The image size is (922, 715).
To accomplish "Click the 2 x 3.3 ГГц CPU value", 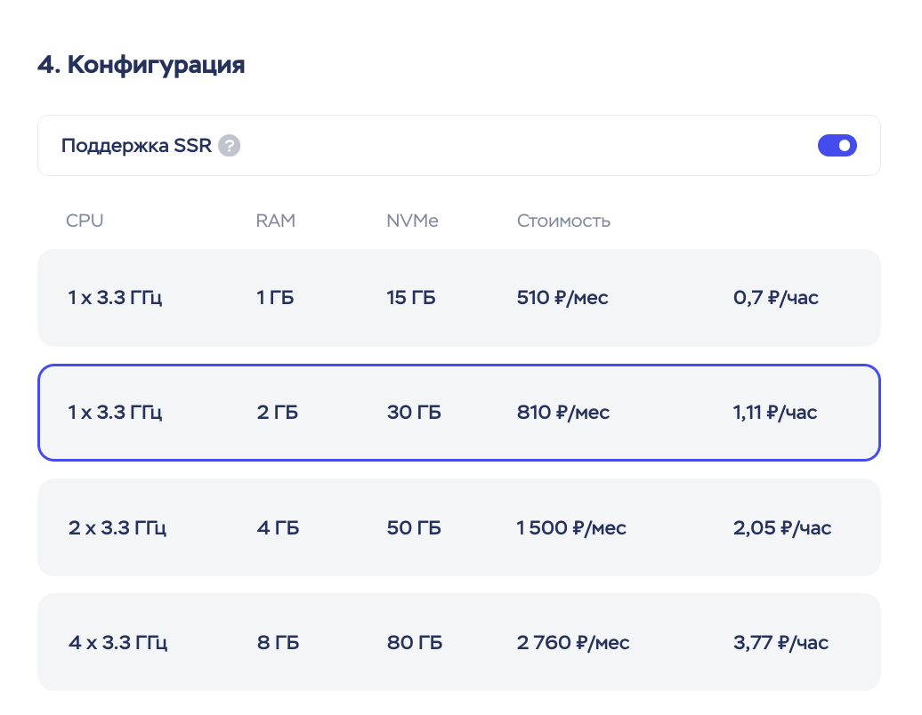I will (x=117, y=528).
